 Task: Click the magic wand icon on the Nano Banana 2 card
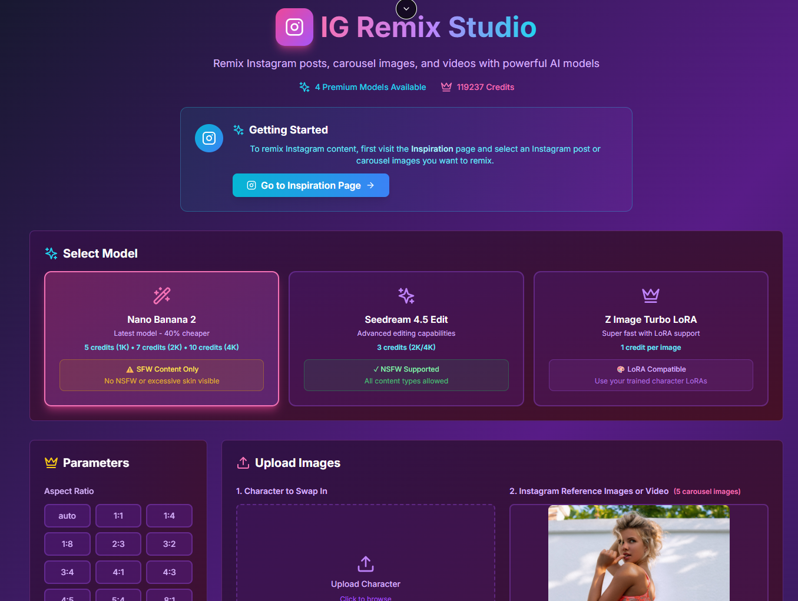point(161,296)
